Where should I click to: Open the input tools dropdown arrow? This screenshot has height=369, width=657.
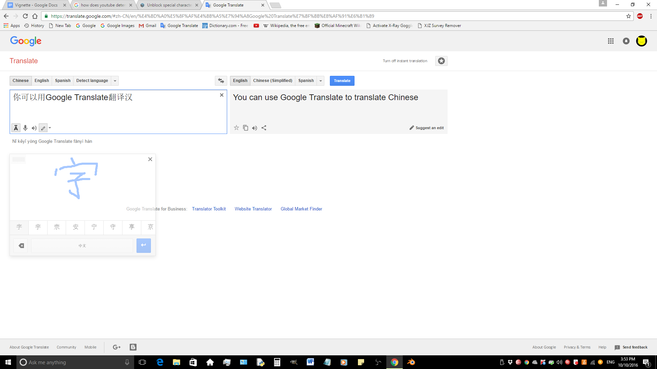pos(50,128)
